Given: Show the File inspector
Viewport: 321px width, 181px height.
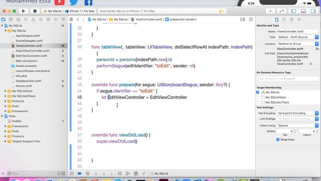Looking at the screenshot, I should point(276,20).
